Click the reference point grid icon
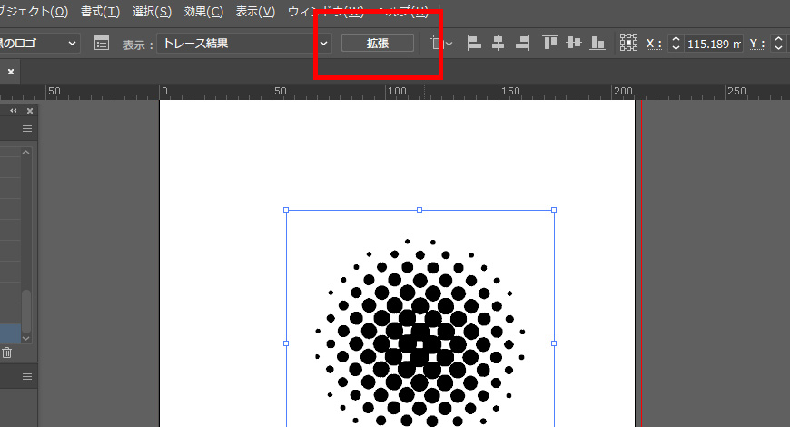790x427 pixels. 628,43
